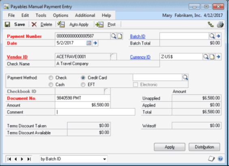229x166 pixels.
Task: Select the Credit Card payment method
Action: tap(83, 78)
